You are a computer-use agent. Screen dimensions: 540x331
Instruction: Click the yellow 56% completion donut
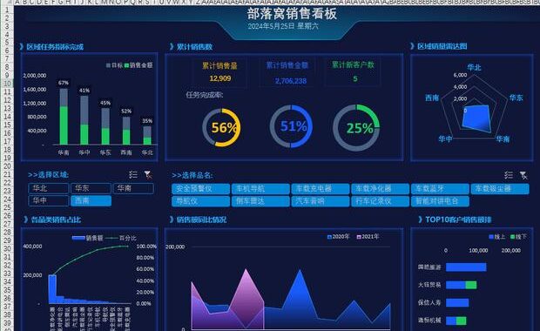click(x=221, y=127)
